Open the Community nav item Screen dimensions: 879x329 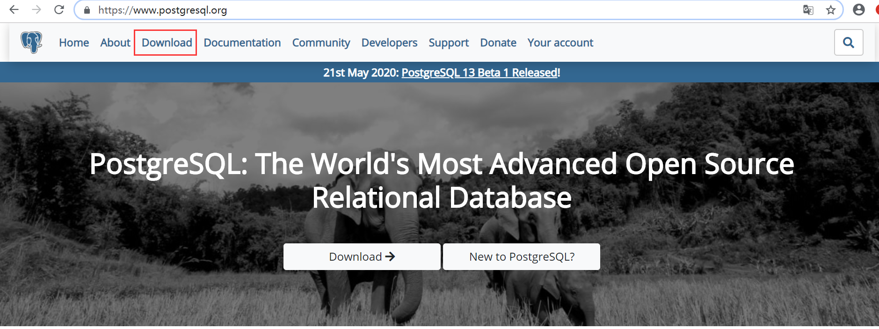[x=321, y=43]
